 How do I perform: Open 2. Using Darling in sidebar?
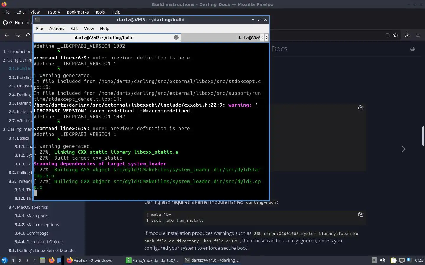click(x=18, y=60)
